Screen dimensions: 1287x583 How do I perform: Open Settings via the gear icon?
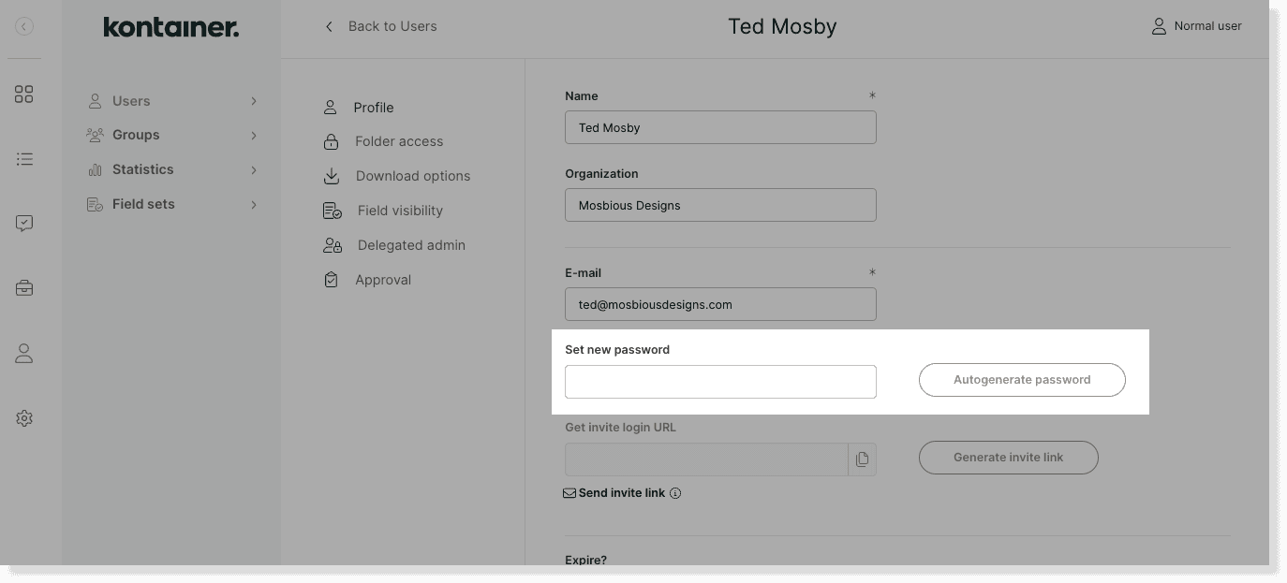click(x=24, y=417)
